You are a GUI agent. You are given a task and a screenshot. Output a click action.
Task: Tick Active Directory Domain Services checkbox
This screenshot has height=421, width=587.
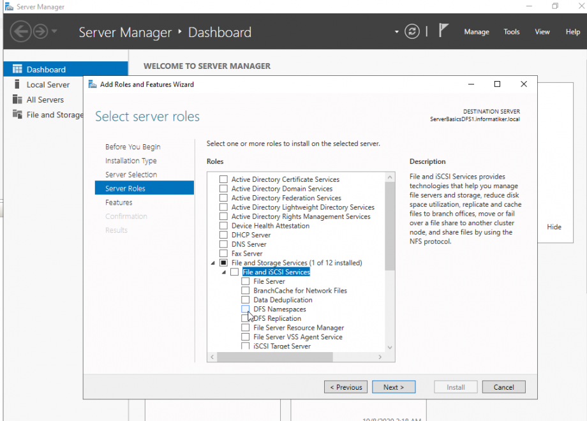point(223,189)
